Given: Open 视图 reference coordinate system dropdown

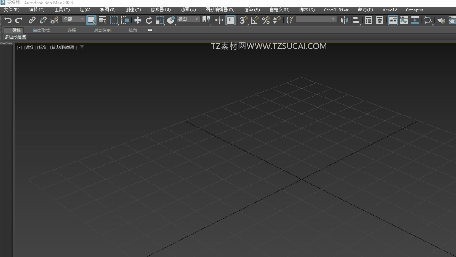Looking at the screenshot, I should 188,19.
